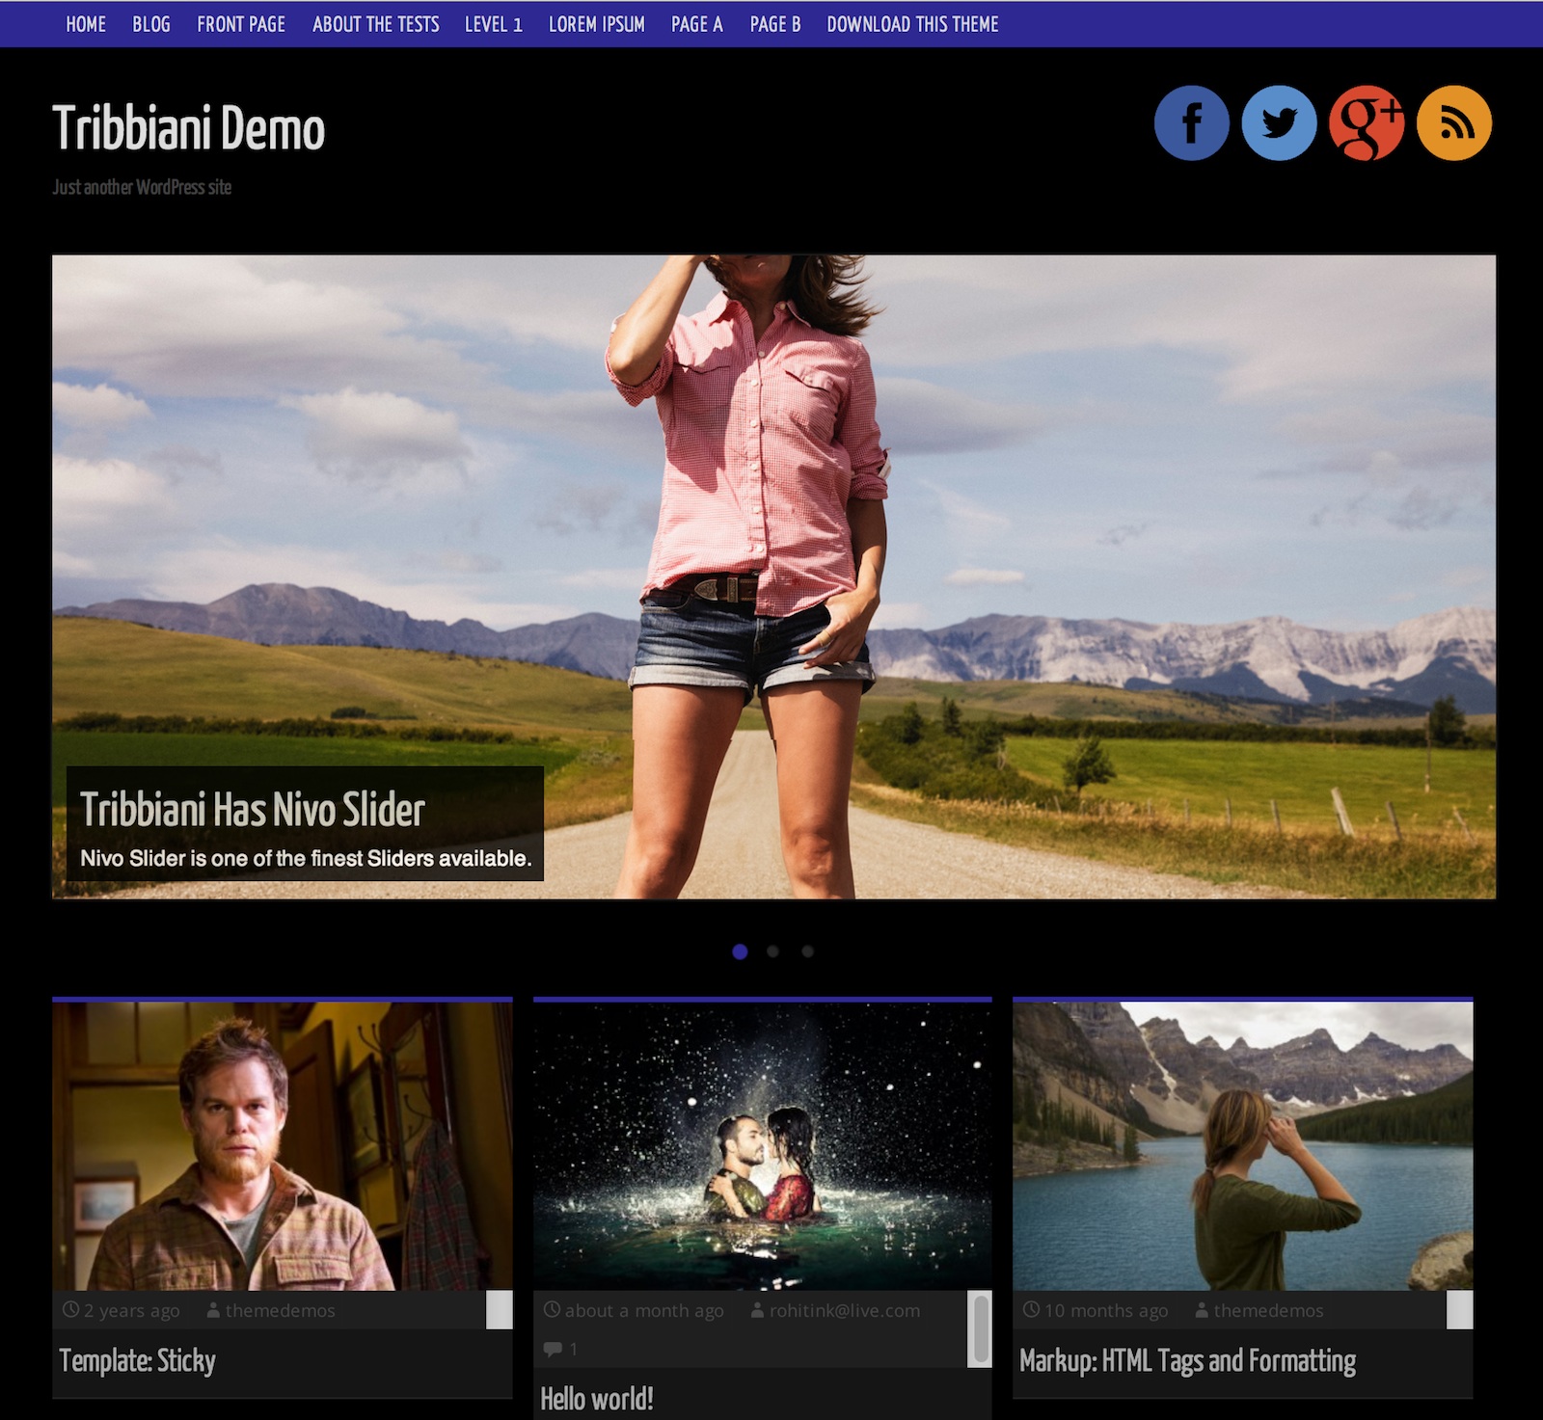Open the Template: Sticky post title
The height and width of the screenshot is (1420, 1543).
137,1360
